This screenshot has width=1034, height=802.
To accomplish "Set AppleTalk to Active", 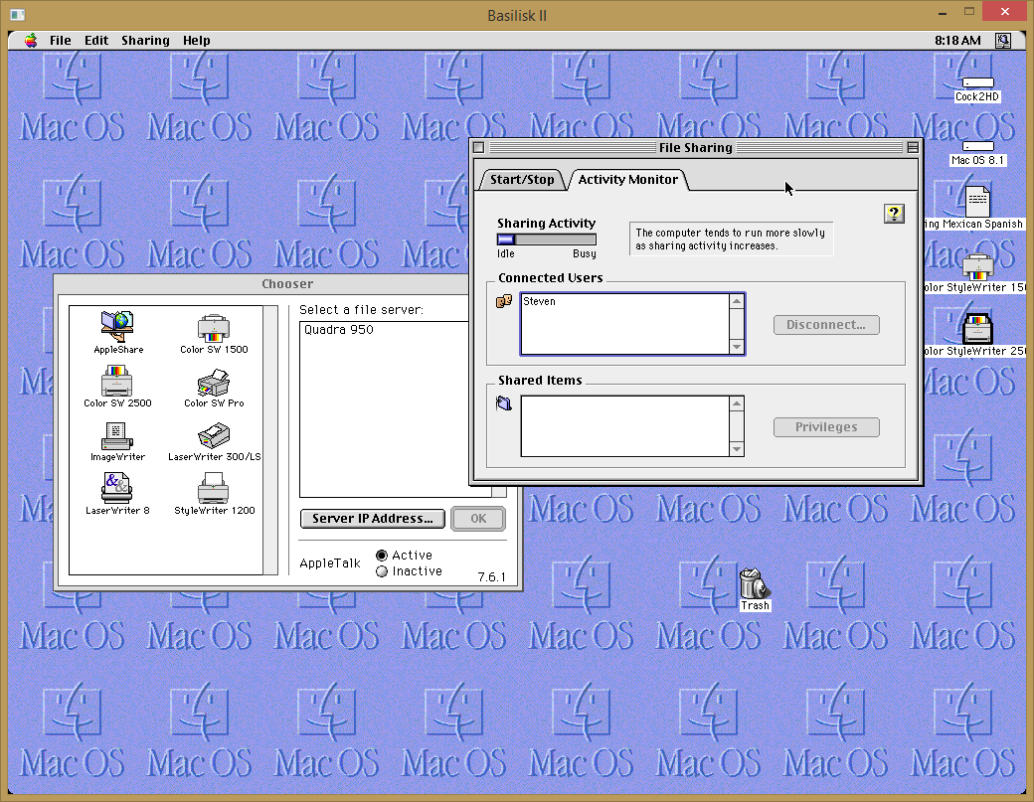I will [x=381, y=556].
